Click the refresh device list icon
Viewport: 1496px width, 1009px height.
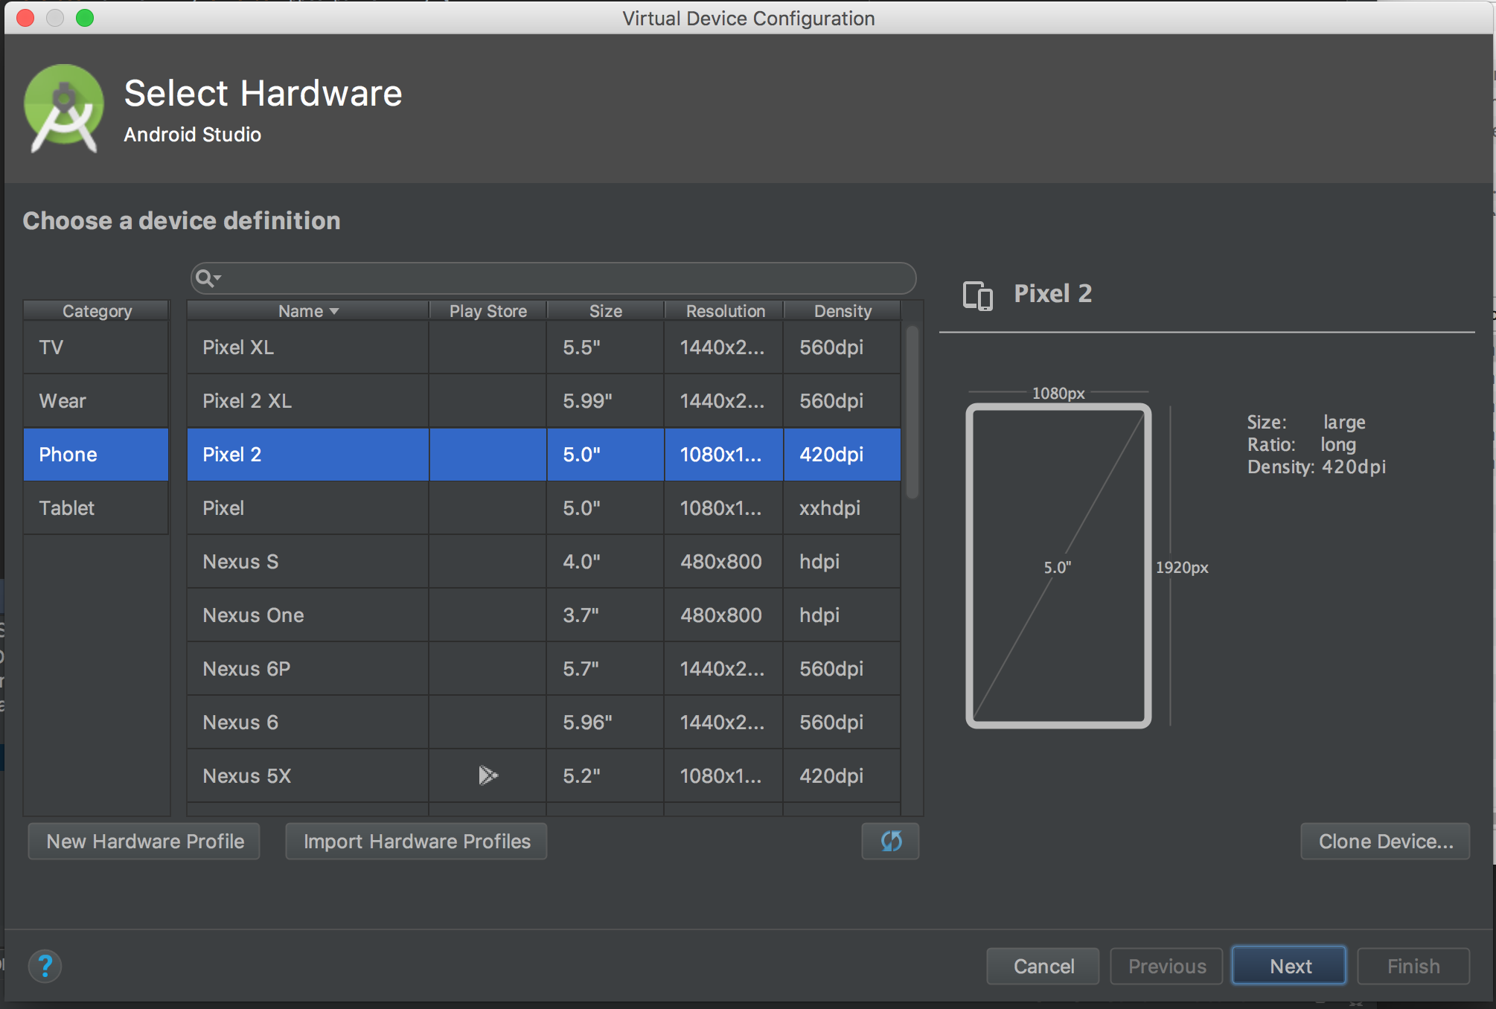click(x=890, y=841)
